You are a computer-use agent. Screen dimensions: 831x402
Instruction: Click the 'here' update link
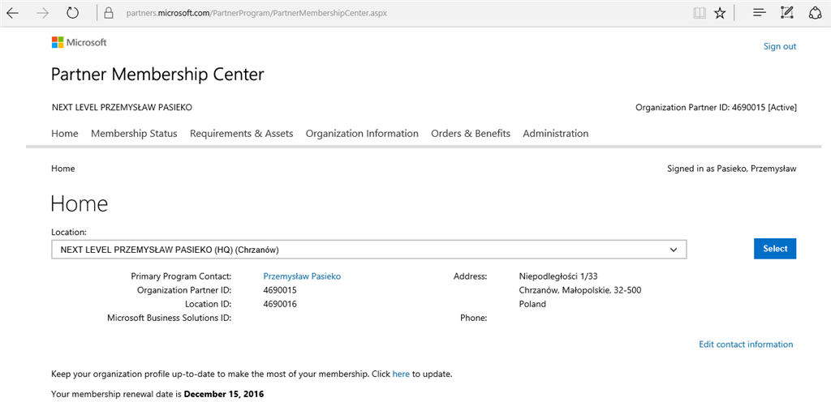(x=401, y=374)
